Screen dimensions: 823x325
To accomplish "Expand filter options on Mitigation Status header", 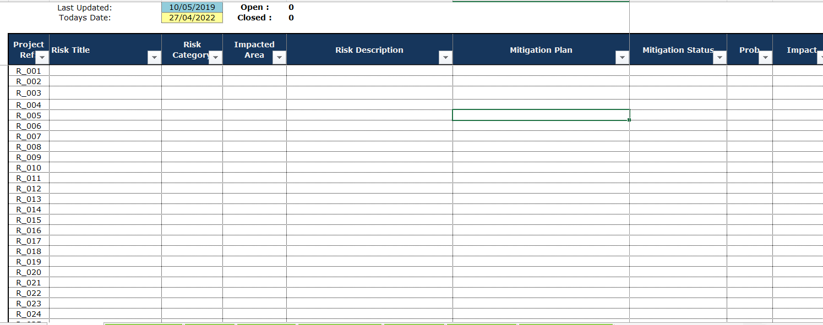I will 719,57.
